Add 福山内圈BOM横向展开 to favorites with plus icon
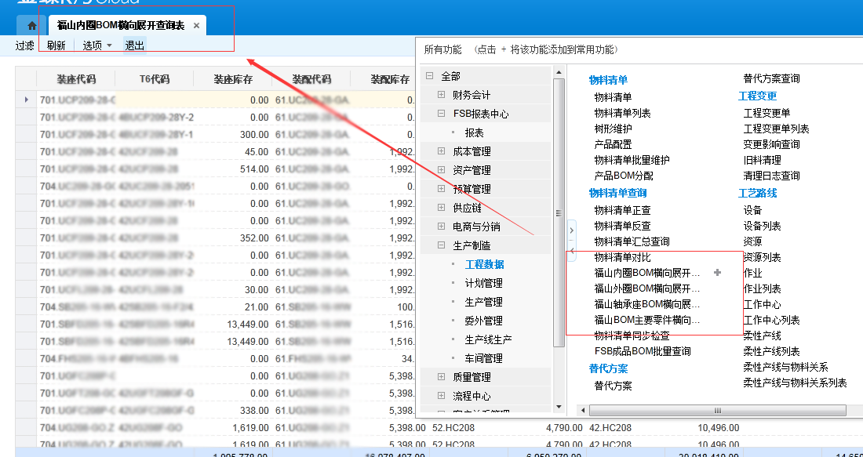This screenshot has height=457, width=863. click(716, 273)
